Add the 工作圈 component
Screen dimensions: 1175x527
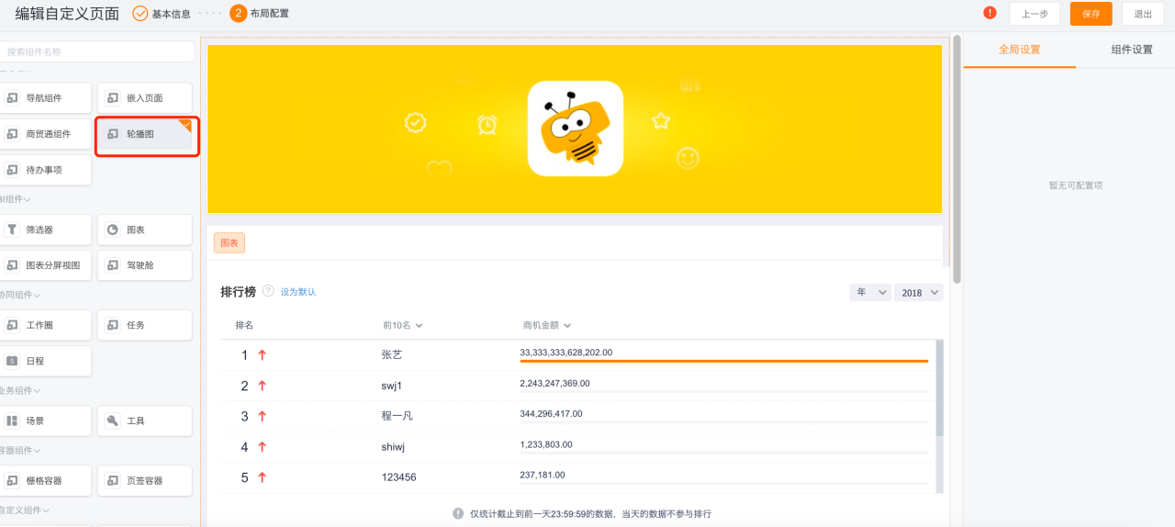(46, 325)
